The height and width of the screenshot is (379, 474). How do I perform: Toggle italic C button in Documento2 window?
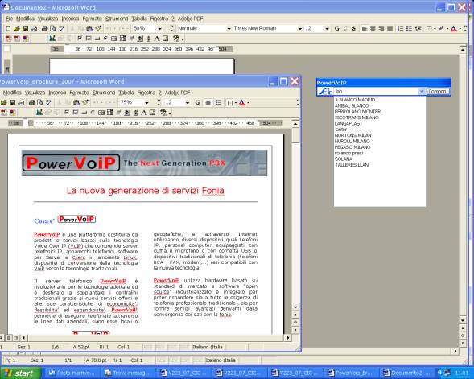click(x=345, y=28)
